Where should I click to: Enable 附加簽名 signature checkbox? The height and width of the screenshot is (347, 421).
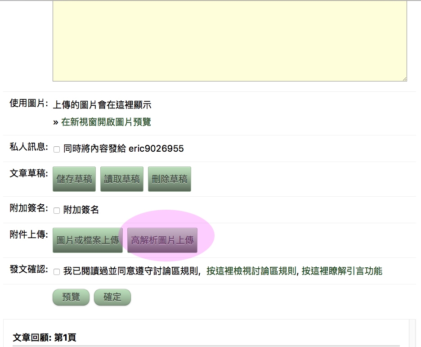click(57, 211)
